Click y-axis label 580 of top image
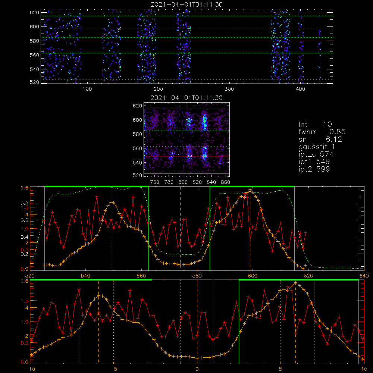This screenshot has width=373, height=373. click(34, 41)
